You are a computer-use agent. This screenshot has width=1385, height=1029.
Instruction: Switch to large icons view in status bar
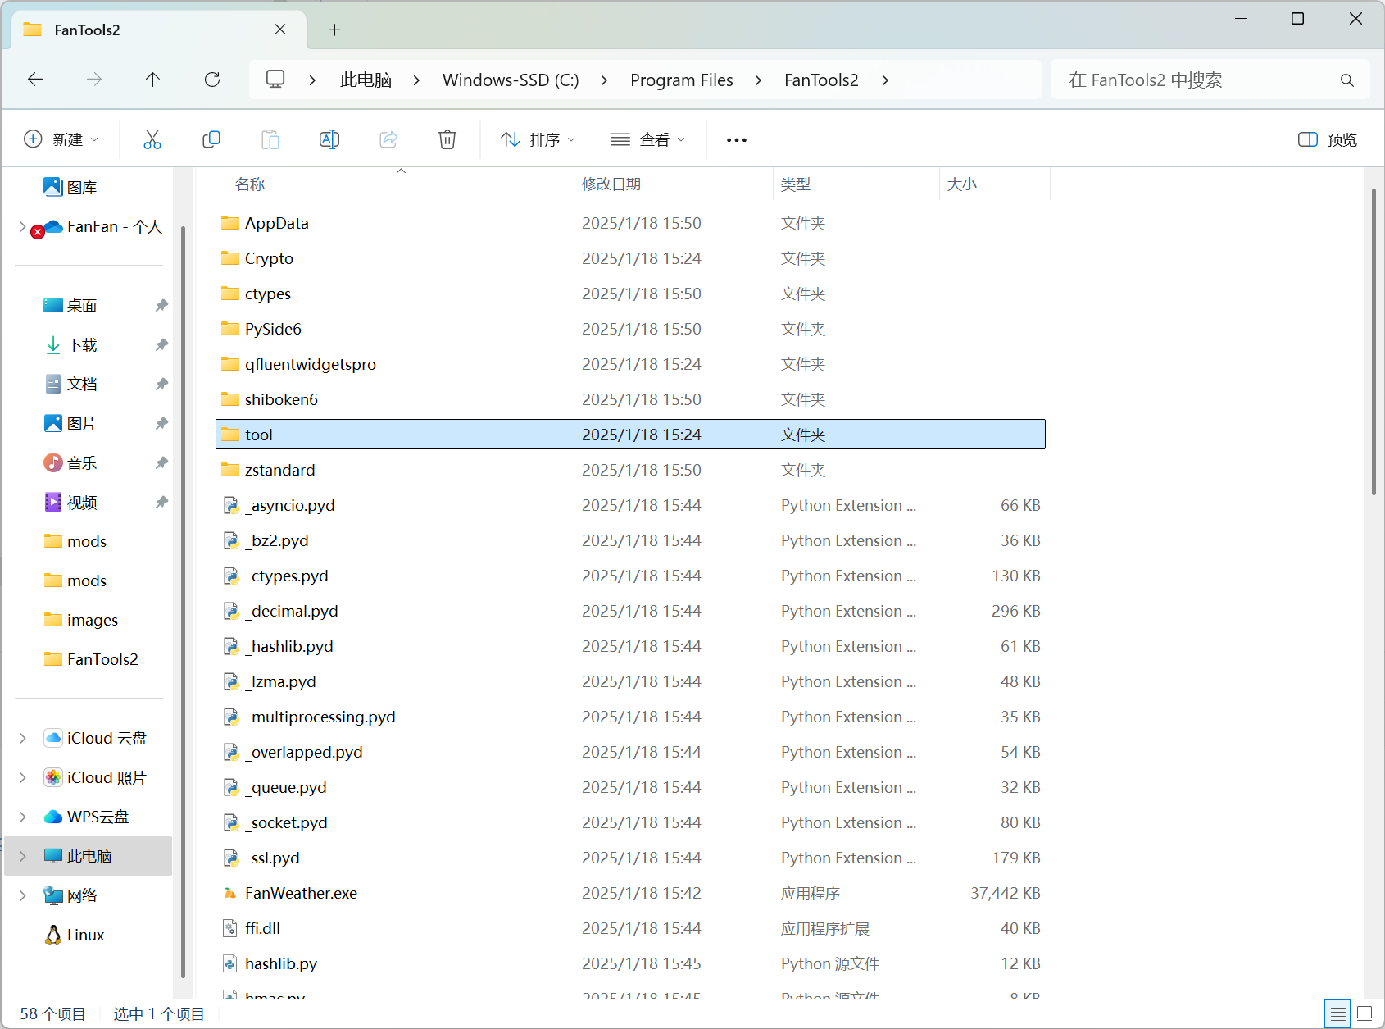(1365, 1014)
